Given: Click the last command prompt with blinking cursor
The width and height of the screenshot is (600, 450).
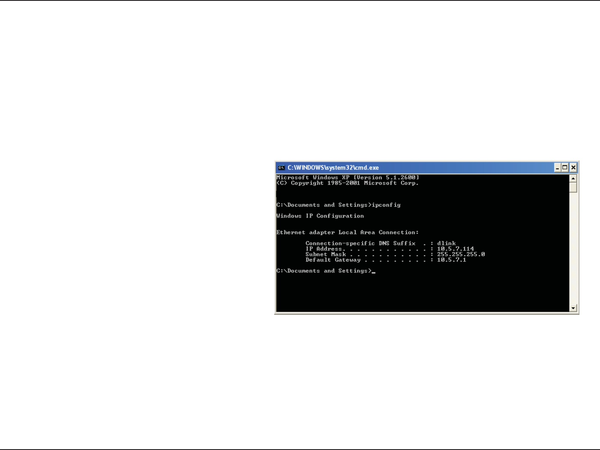Looking at the screenshot, I should pyautogui.click(x=326, y=271).
